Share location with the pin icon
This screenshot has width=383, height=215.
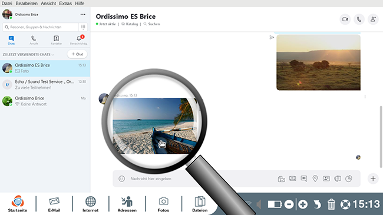click(315, 178)
